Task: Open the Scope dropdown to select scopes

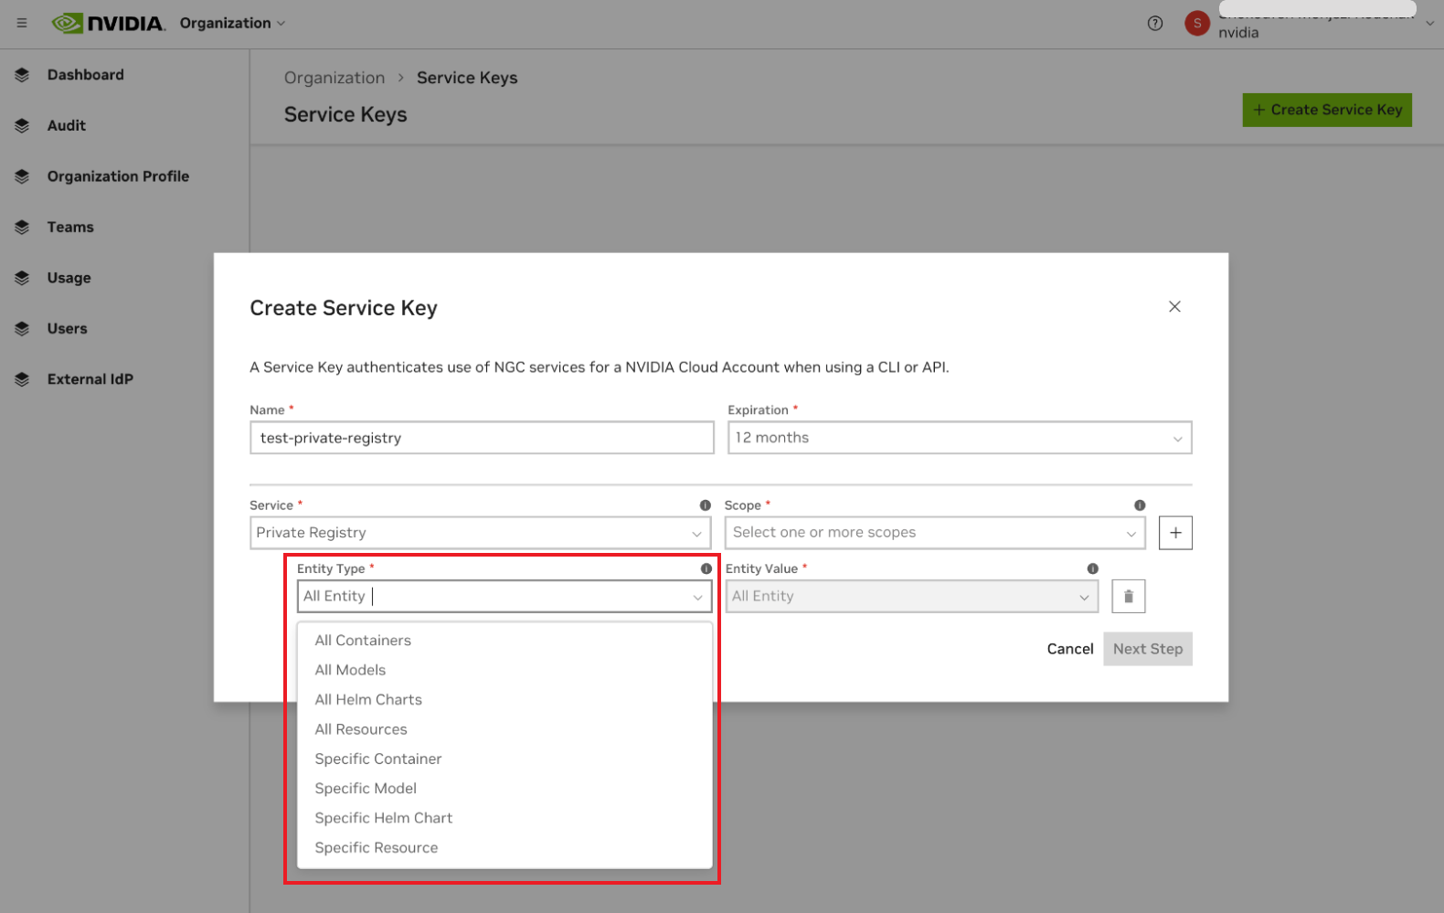Action: pos(935,533)
